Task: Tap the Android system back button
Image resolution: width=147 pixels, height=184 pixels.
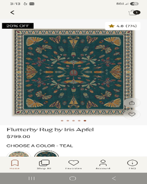Action: [x=114, y=178]
